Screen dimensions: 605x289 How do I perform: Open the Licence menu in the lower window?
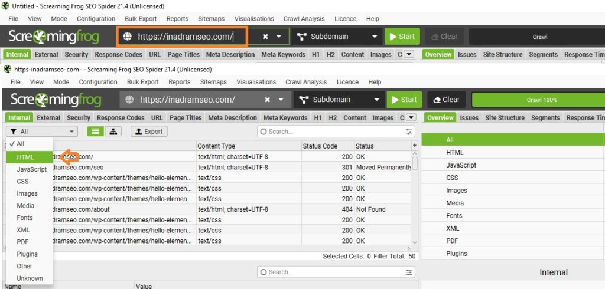347,82
